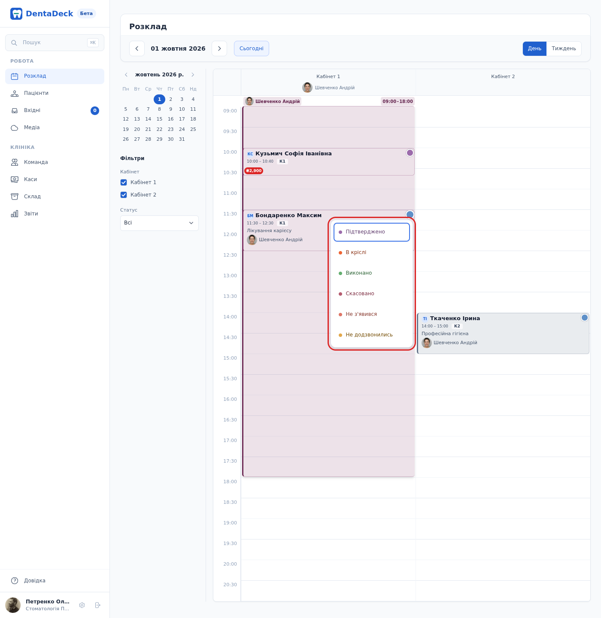This screenshot has width=601, height=618.
Task: Select В кріслі status option
Action: pyautogui.click(x=372, y=252)
